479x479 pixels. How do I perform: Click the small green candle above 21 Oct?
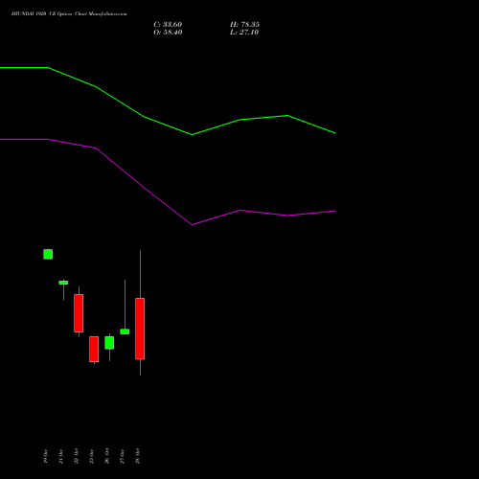pyautogui.click(x=63, y=283)
